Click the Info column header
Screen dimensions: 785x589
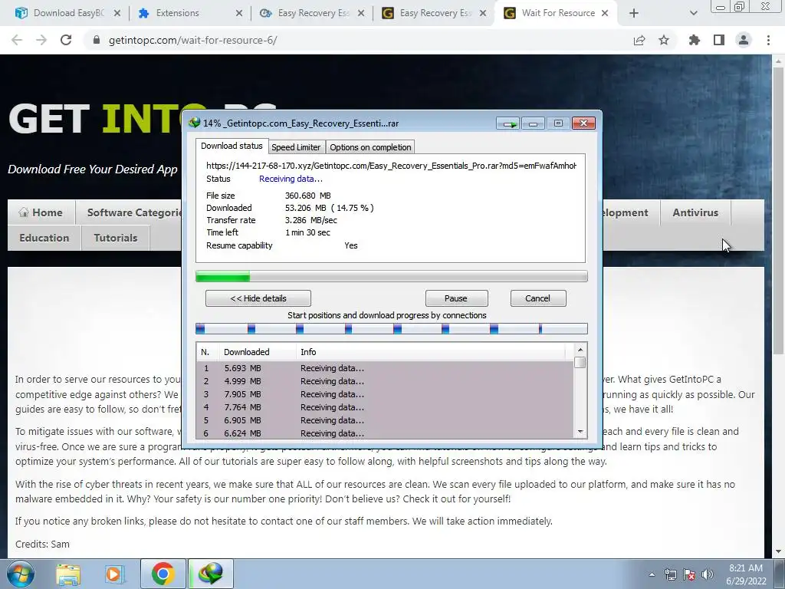pyautogui.click(x=431, y=352)
